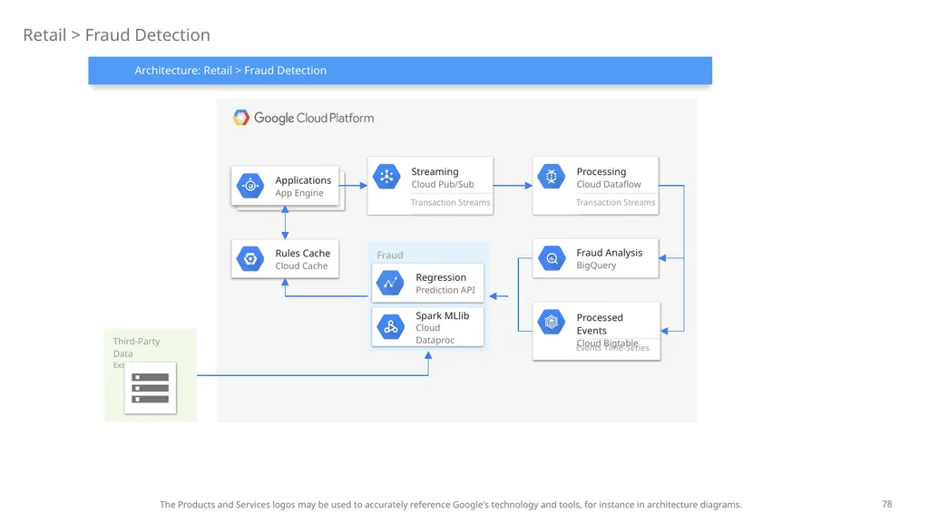Select the 'Processed Events' label
This screenshot has width=929, height=522.
[600, 324]
